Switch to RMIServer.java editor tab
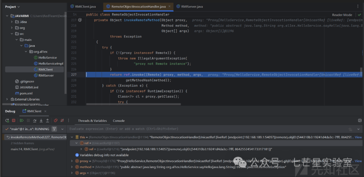 click(189, 6)
